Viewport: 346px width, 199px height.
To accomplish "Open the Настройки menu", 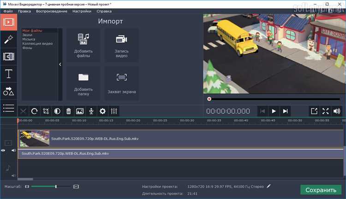I will 82,11.
